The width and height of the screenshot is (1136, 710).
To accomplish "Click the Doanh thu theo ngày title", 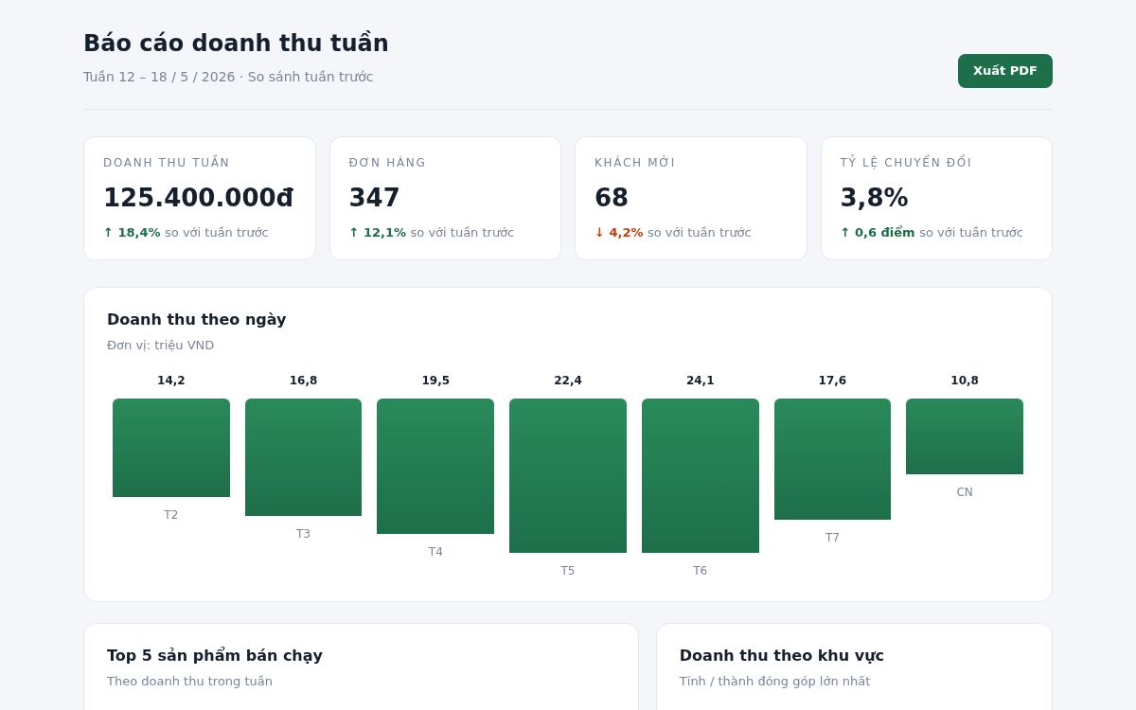I will coord(196,320).
